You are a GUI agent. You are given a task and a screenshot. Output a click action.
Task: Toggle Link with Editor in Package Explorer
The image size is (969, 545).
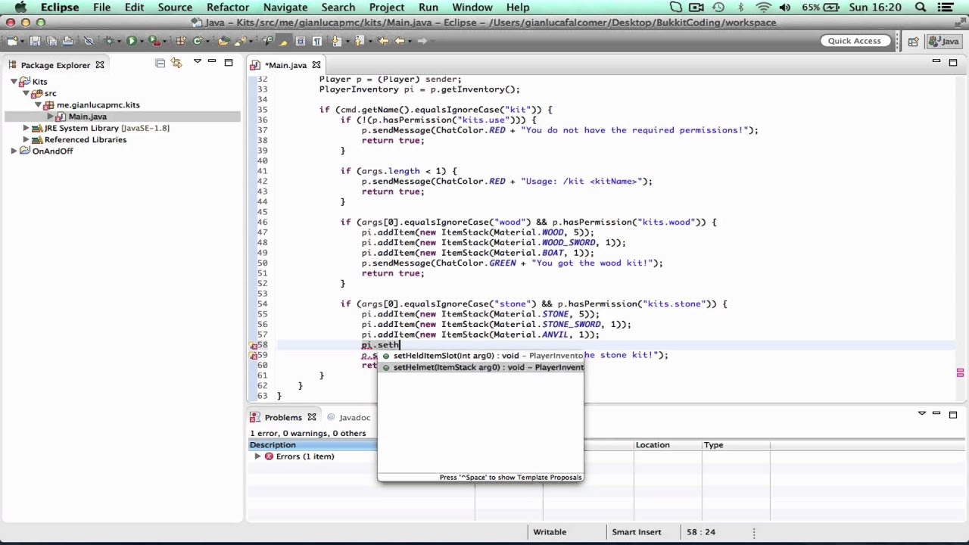tap(176, 64)
